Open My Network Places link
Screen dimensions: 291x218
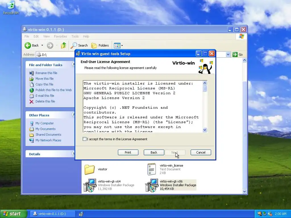[48, 140]
